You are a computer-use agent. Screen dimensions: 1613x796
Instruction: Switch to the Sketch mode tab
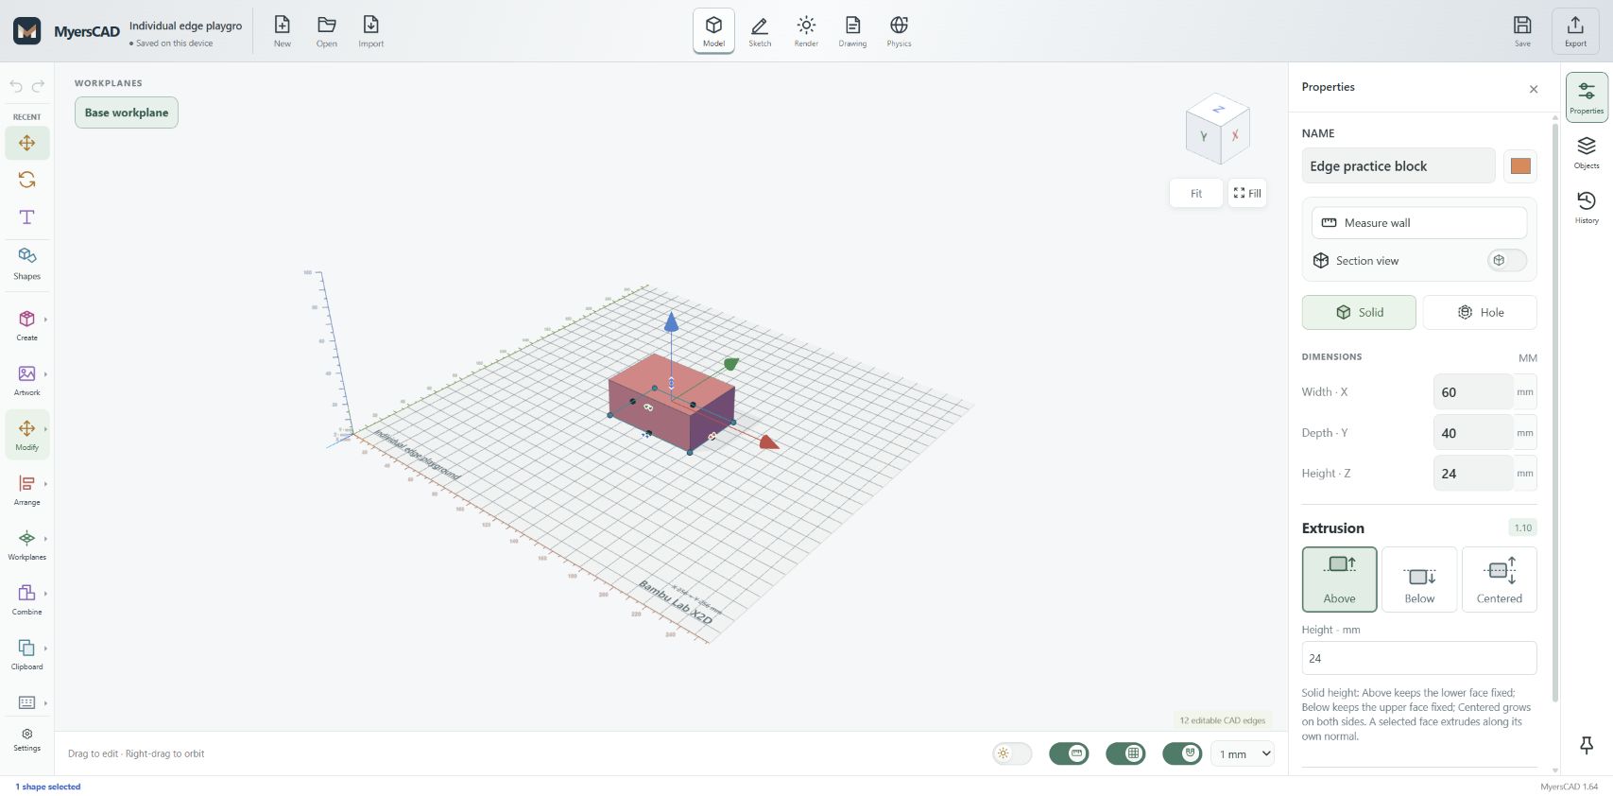coord(760,31)
